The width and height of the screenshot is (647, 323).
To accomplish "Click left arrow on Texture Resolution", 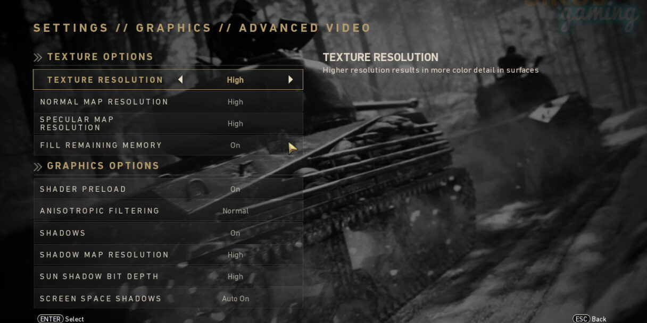I will [180, 80].
